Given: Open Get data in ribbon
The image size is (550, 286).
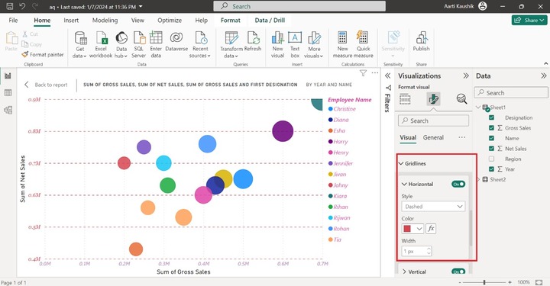Looking at the screenshot, I should click(80, 44).
